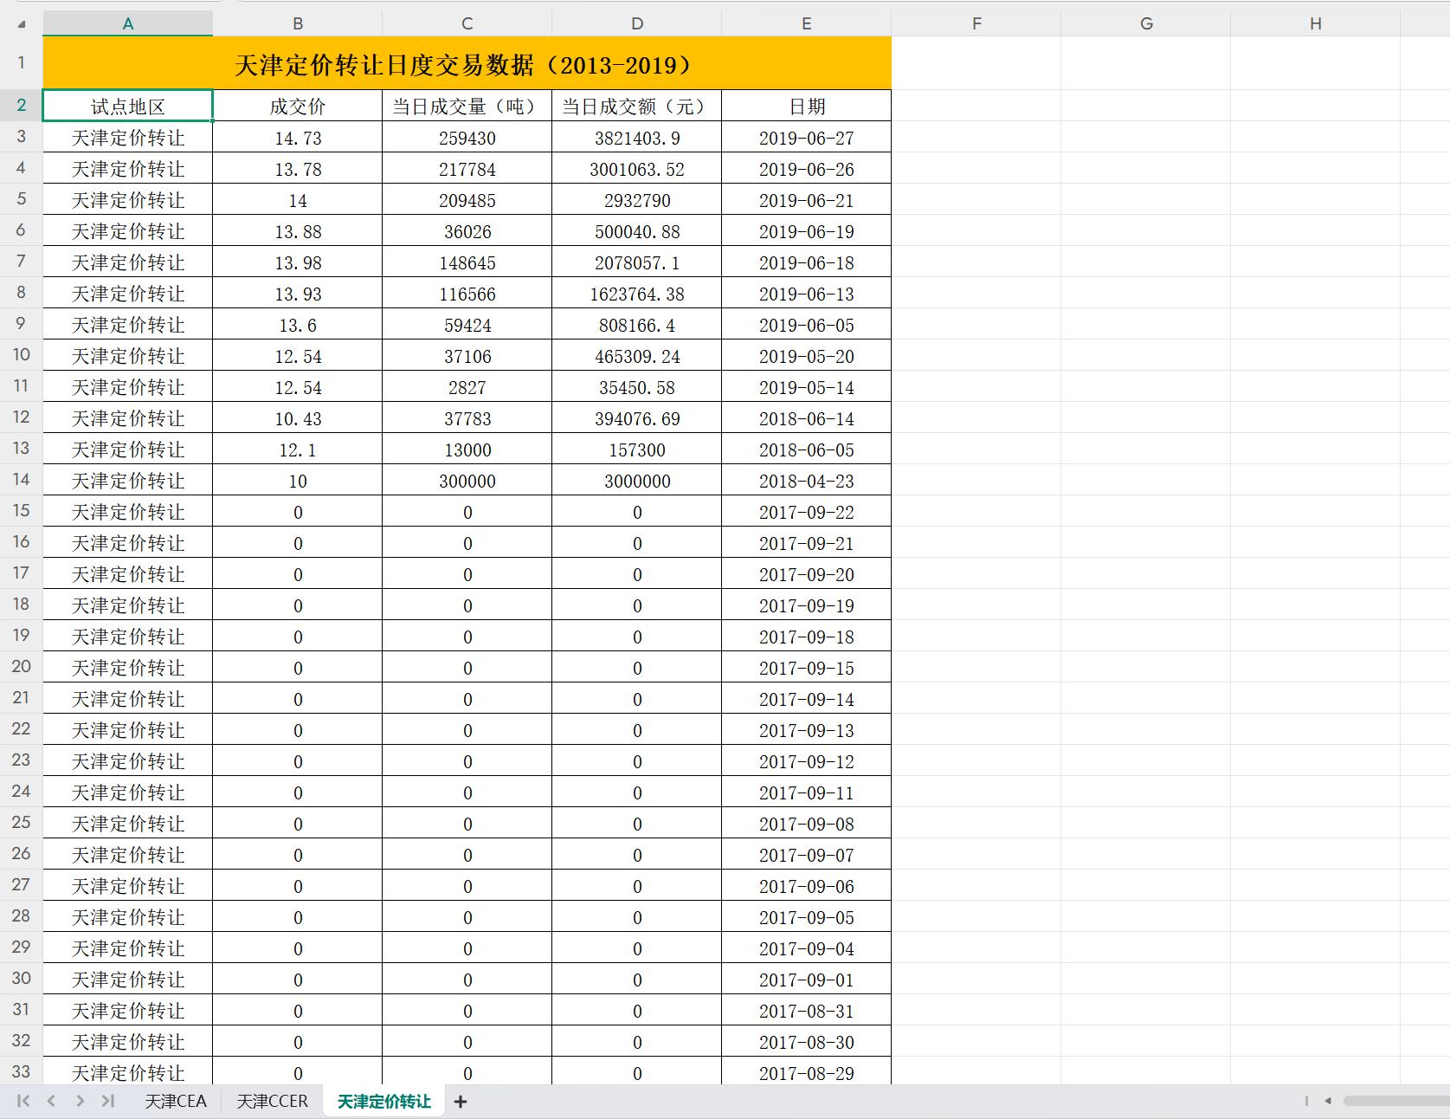
Task: Select column H header
Action: click(1316, 23)
